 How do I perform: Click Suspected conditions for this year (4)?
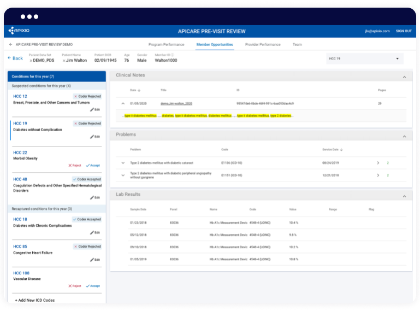coord(57,86)
